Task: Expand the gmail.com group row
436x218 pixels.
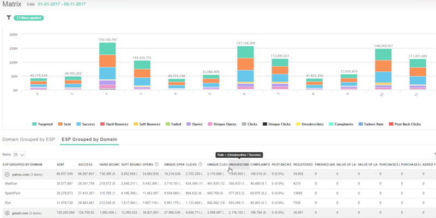Action: click(7, 213)
